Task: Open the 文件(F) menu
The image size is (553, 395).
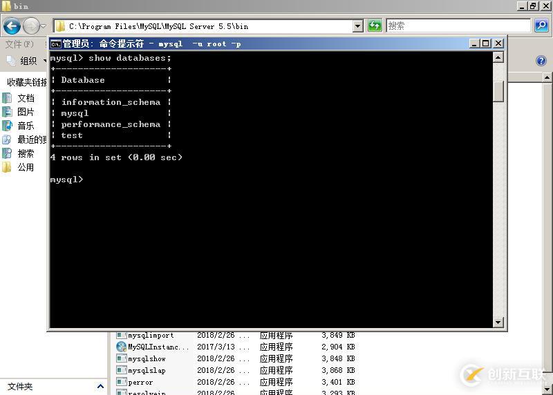Action: (x=19, y=44)
